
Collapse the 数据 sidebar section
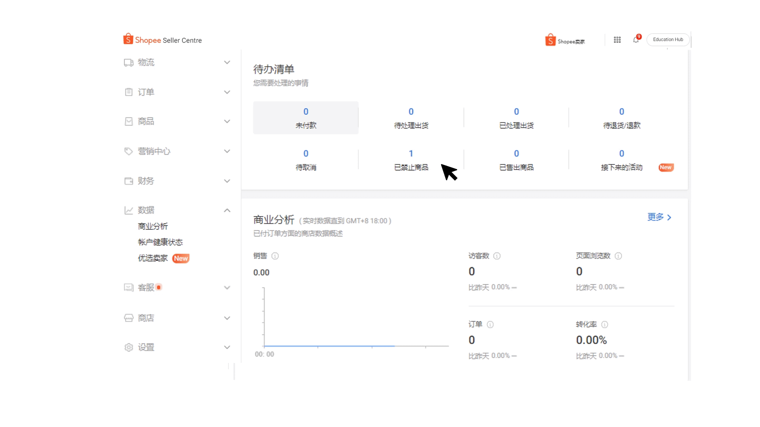click(x=227, y=210)
